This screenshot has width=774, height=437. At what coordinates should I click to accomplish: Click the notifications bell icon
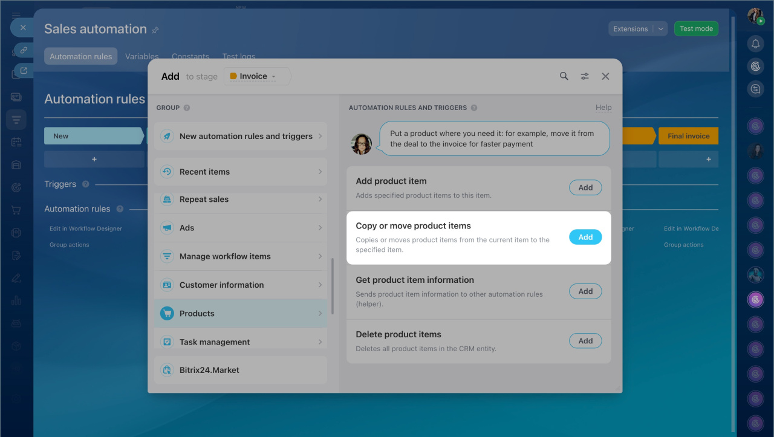755,44
